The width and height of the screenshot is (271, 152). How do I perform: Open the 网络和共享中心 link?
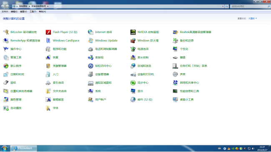189,83
